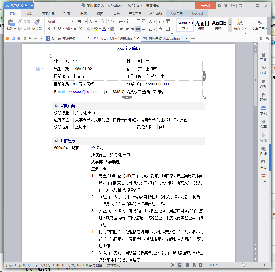Screen dimensions: 275x272
Task: Expand the styles gallery
Action: [x=230, y=30]
